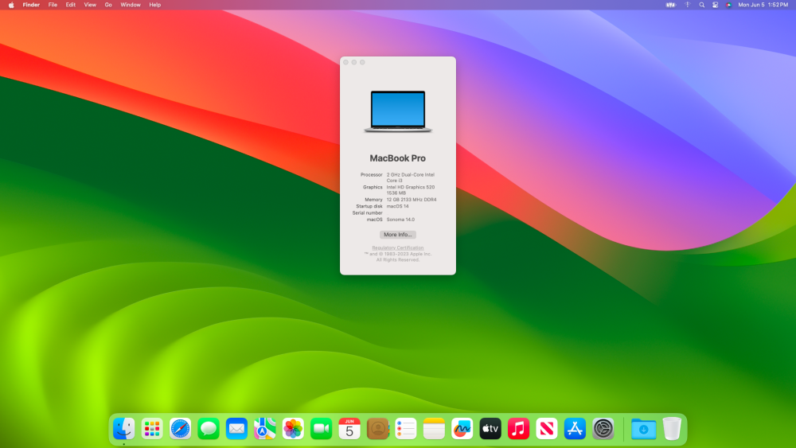Launch FaceTime from the Dock

[321, 429]
